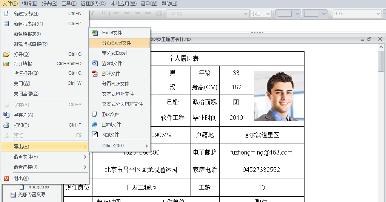
Task: Open the Dialog font name dropdown
Action: tap(246, 14)
